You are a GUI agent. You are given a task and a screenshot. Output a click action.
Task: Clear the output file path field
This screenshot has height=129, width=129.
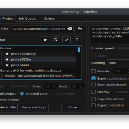point(70,29)
